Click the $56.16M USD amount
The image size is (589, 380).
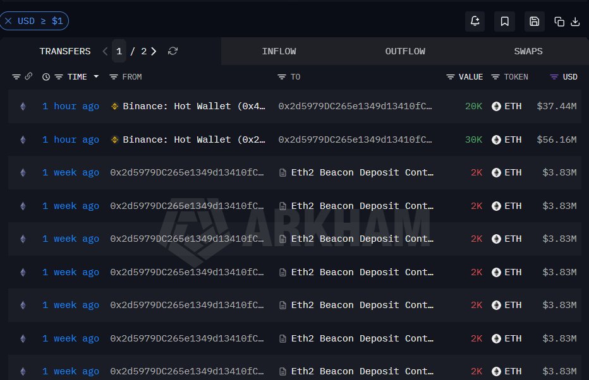(557, 140)
